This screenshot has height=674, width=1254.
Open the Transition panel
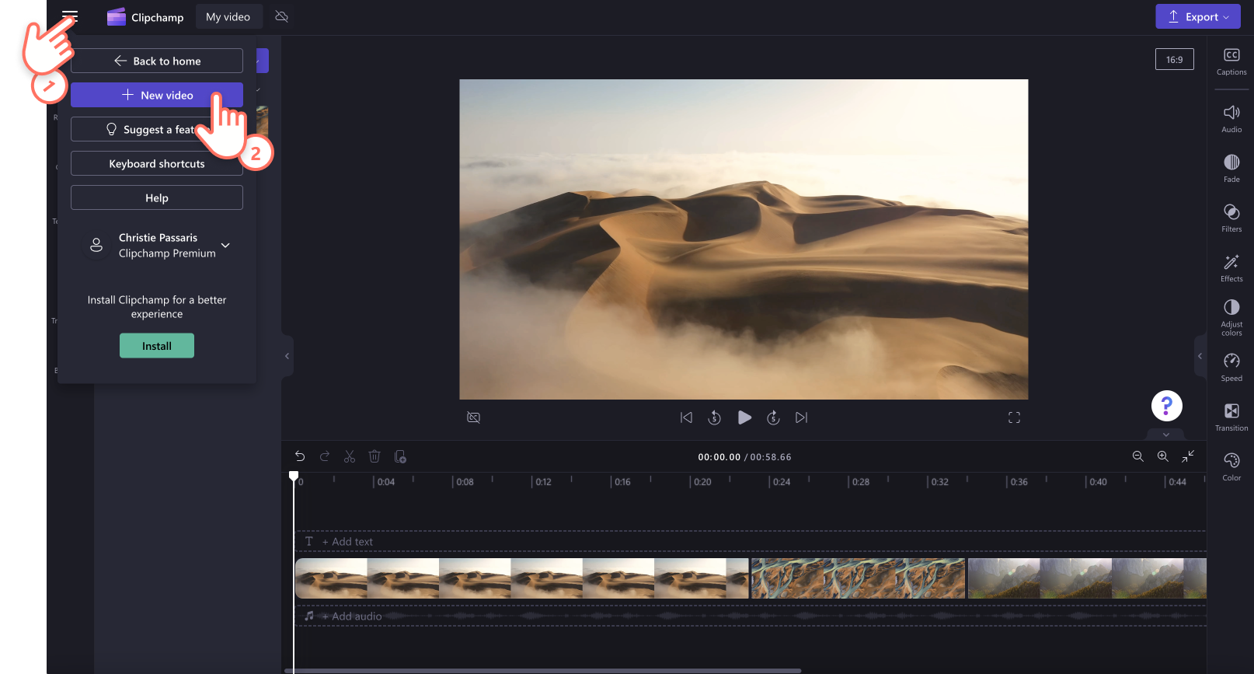(x=1231, y=417)
